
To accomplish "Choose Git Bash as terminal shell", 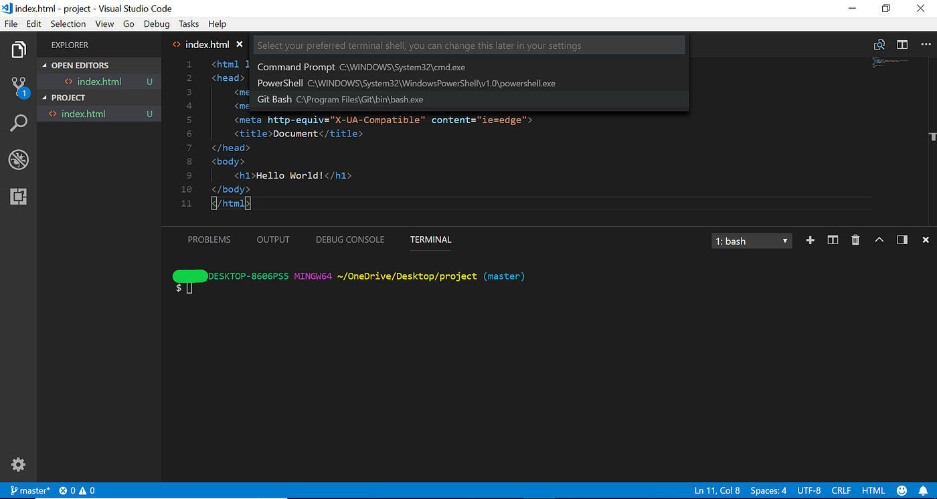I will click(x=469, y=99).
